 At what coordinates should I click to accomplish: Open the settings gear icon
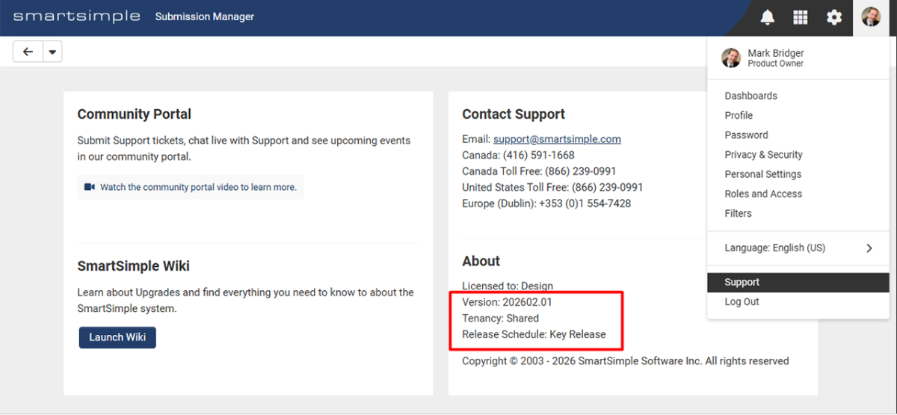pos(834,17)
